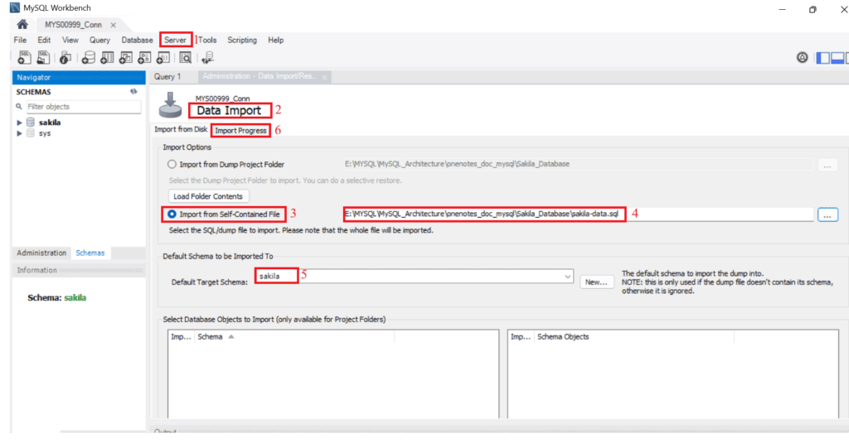The height and width of the screenshot is (443, 849).
Task: Switch Navigator to Administration tab
Action: 41,253
